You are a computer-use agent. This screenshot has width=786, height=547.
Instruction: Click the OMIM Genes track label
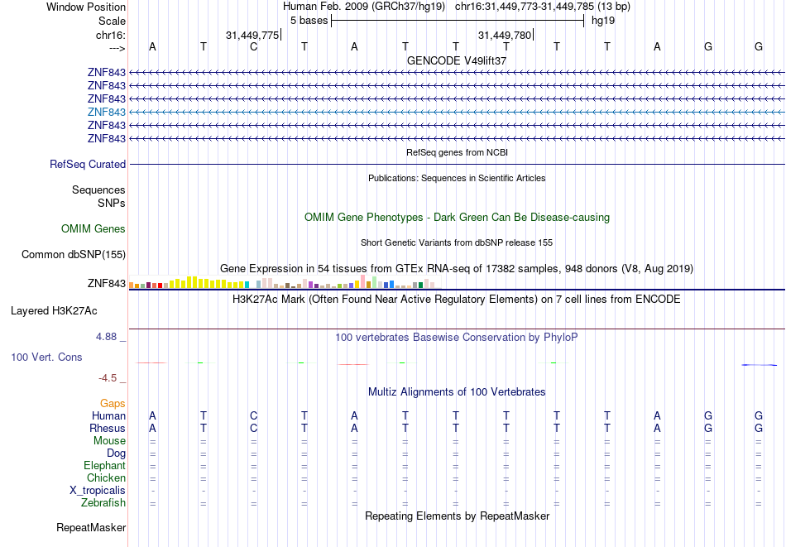93,229
